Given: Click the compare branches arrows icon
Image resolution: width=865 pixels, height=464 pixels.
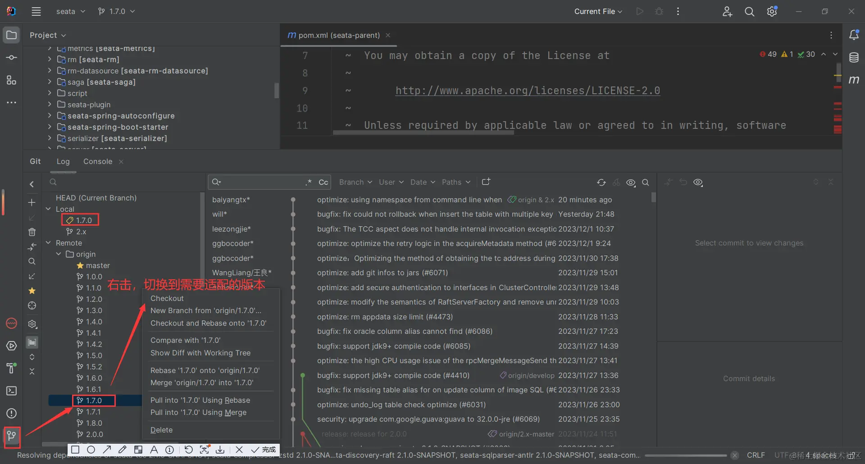Looking at the screenshot, I should pyautogui.click(x=32, y=247).
